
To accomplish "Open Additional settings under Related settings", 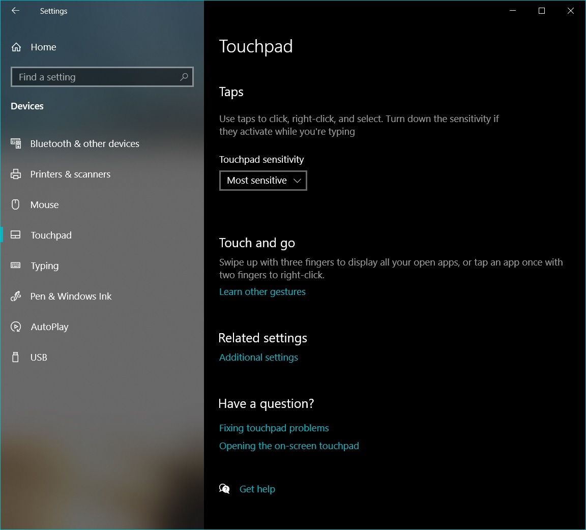I will pos(258,358).
